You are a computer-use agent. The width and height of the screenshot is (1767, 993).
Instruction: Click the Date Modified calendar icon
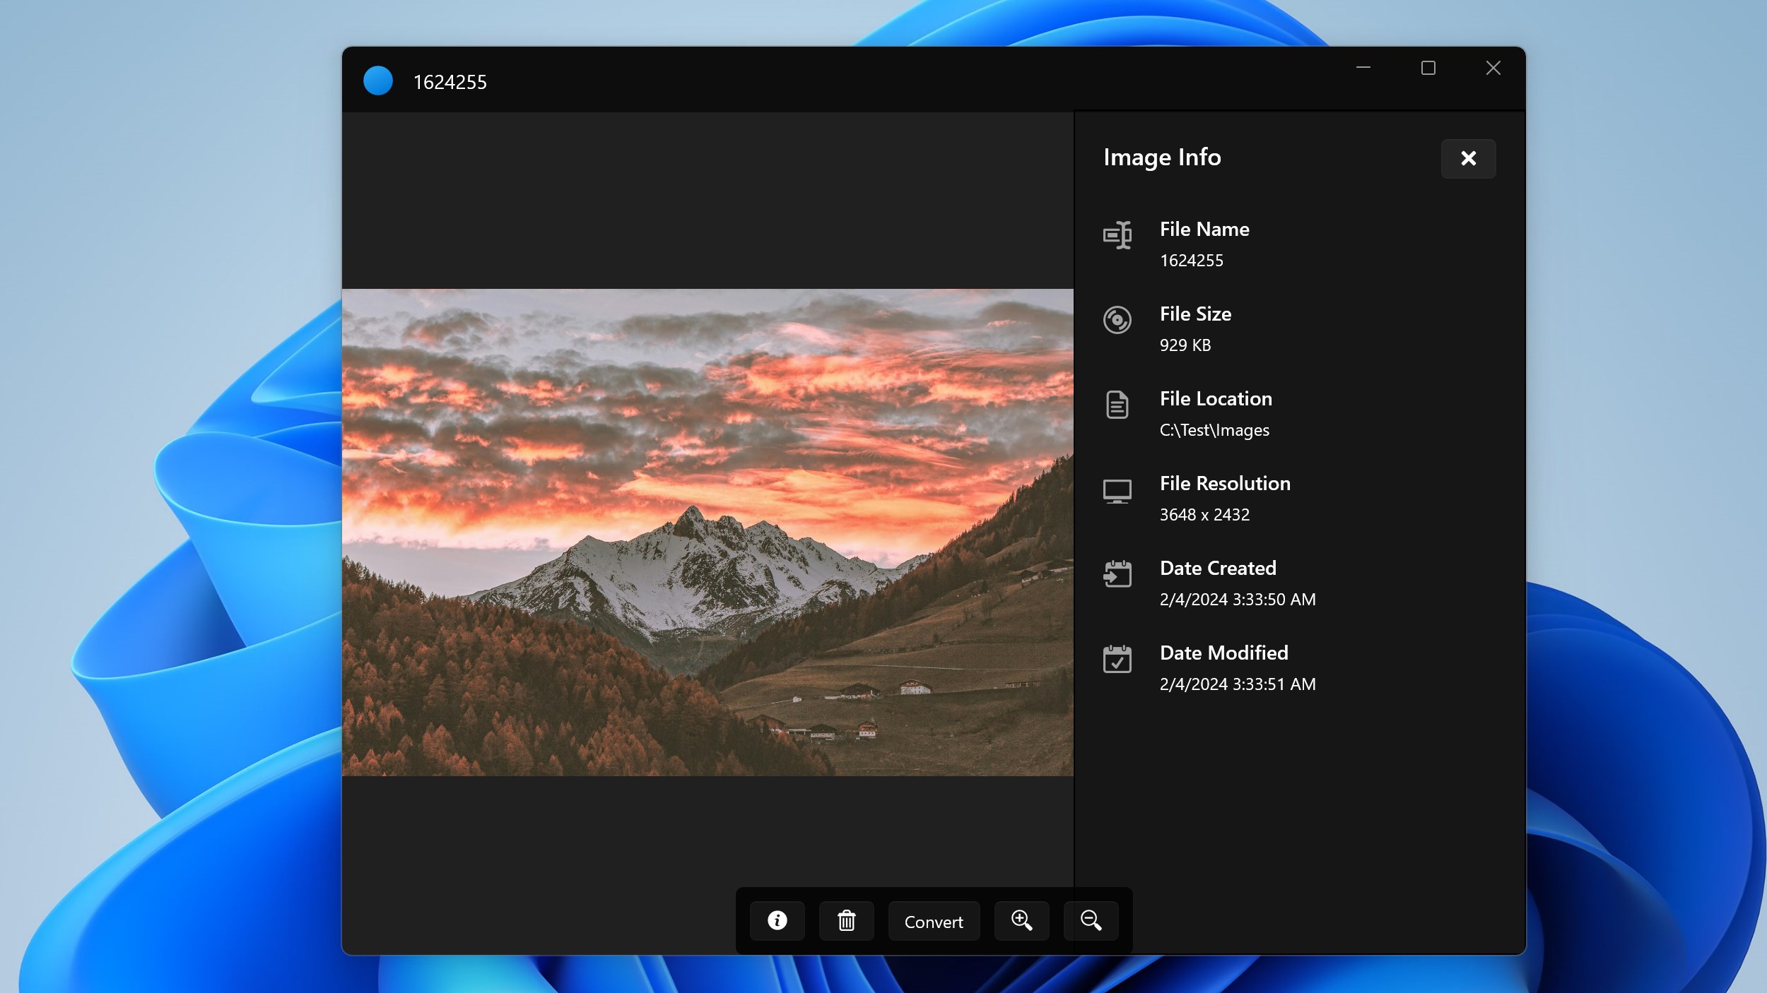pos(1117,659)
